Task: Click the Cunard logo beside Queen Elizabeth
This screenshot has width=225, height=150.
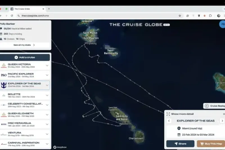Action: click(x=4, y=115)
